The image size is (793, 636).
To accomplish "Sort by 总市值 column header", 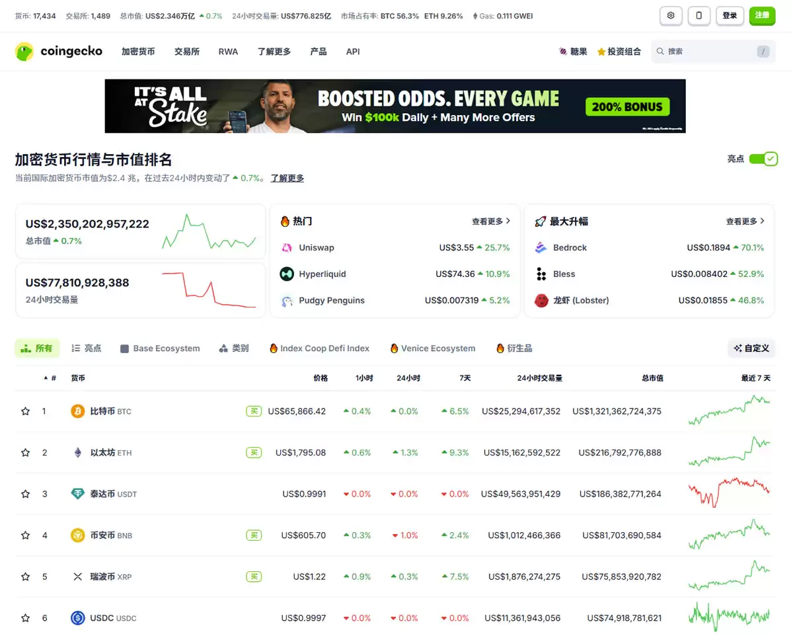I will tap(652, 378).
